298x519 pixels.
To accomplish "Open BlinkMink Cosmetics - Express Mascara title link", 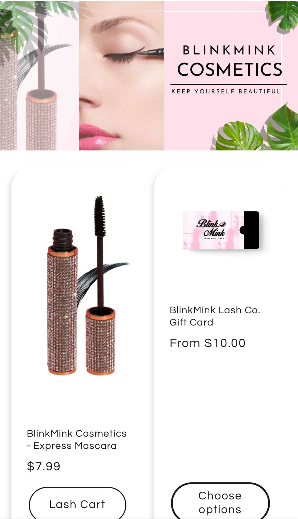I will [77, 440].
